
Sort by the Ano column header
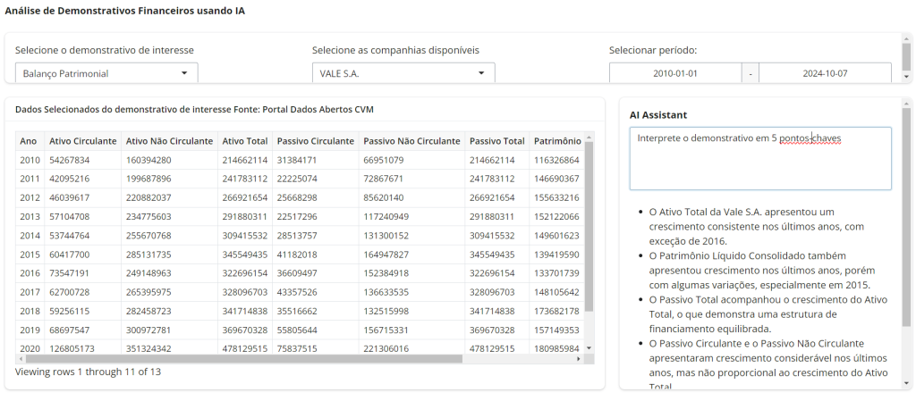coord(28,141)
